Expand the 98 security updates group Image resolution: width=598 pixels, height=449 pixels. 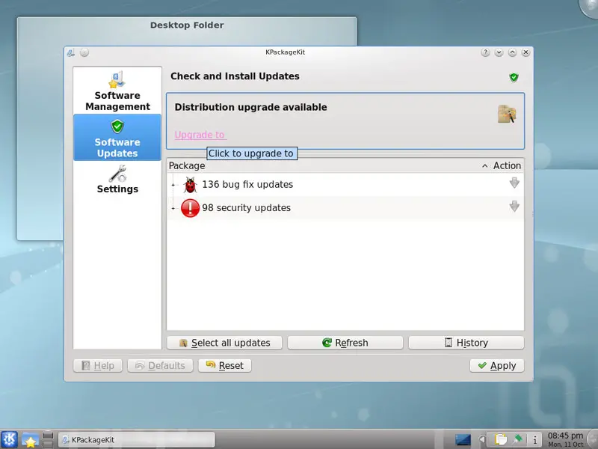click(173, 208)
